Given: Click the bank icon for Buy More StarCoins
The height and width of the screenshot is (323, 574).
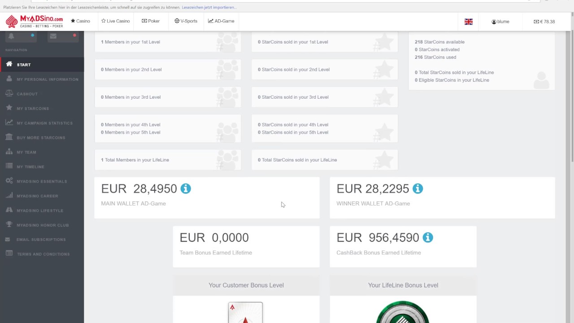Looking at the screenshot, I should pos(9,137).
